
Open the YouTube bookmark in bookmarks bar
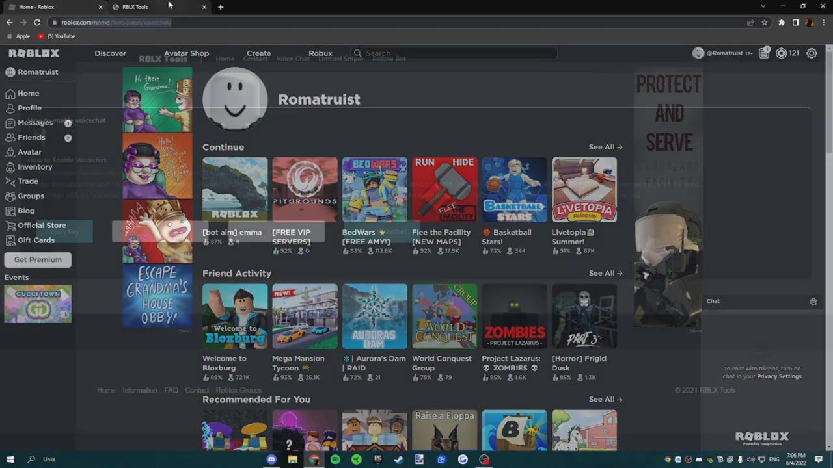57,36
